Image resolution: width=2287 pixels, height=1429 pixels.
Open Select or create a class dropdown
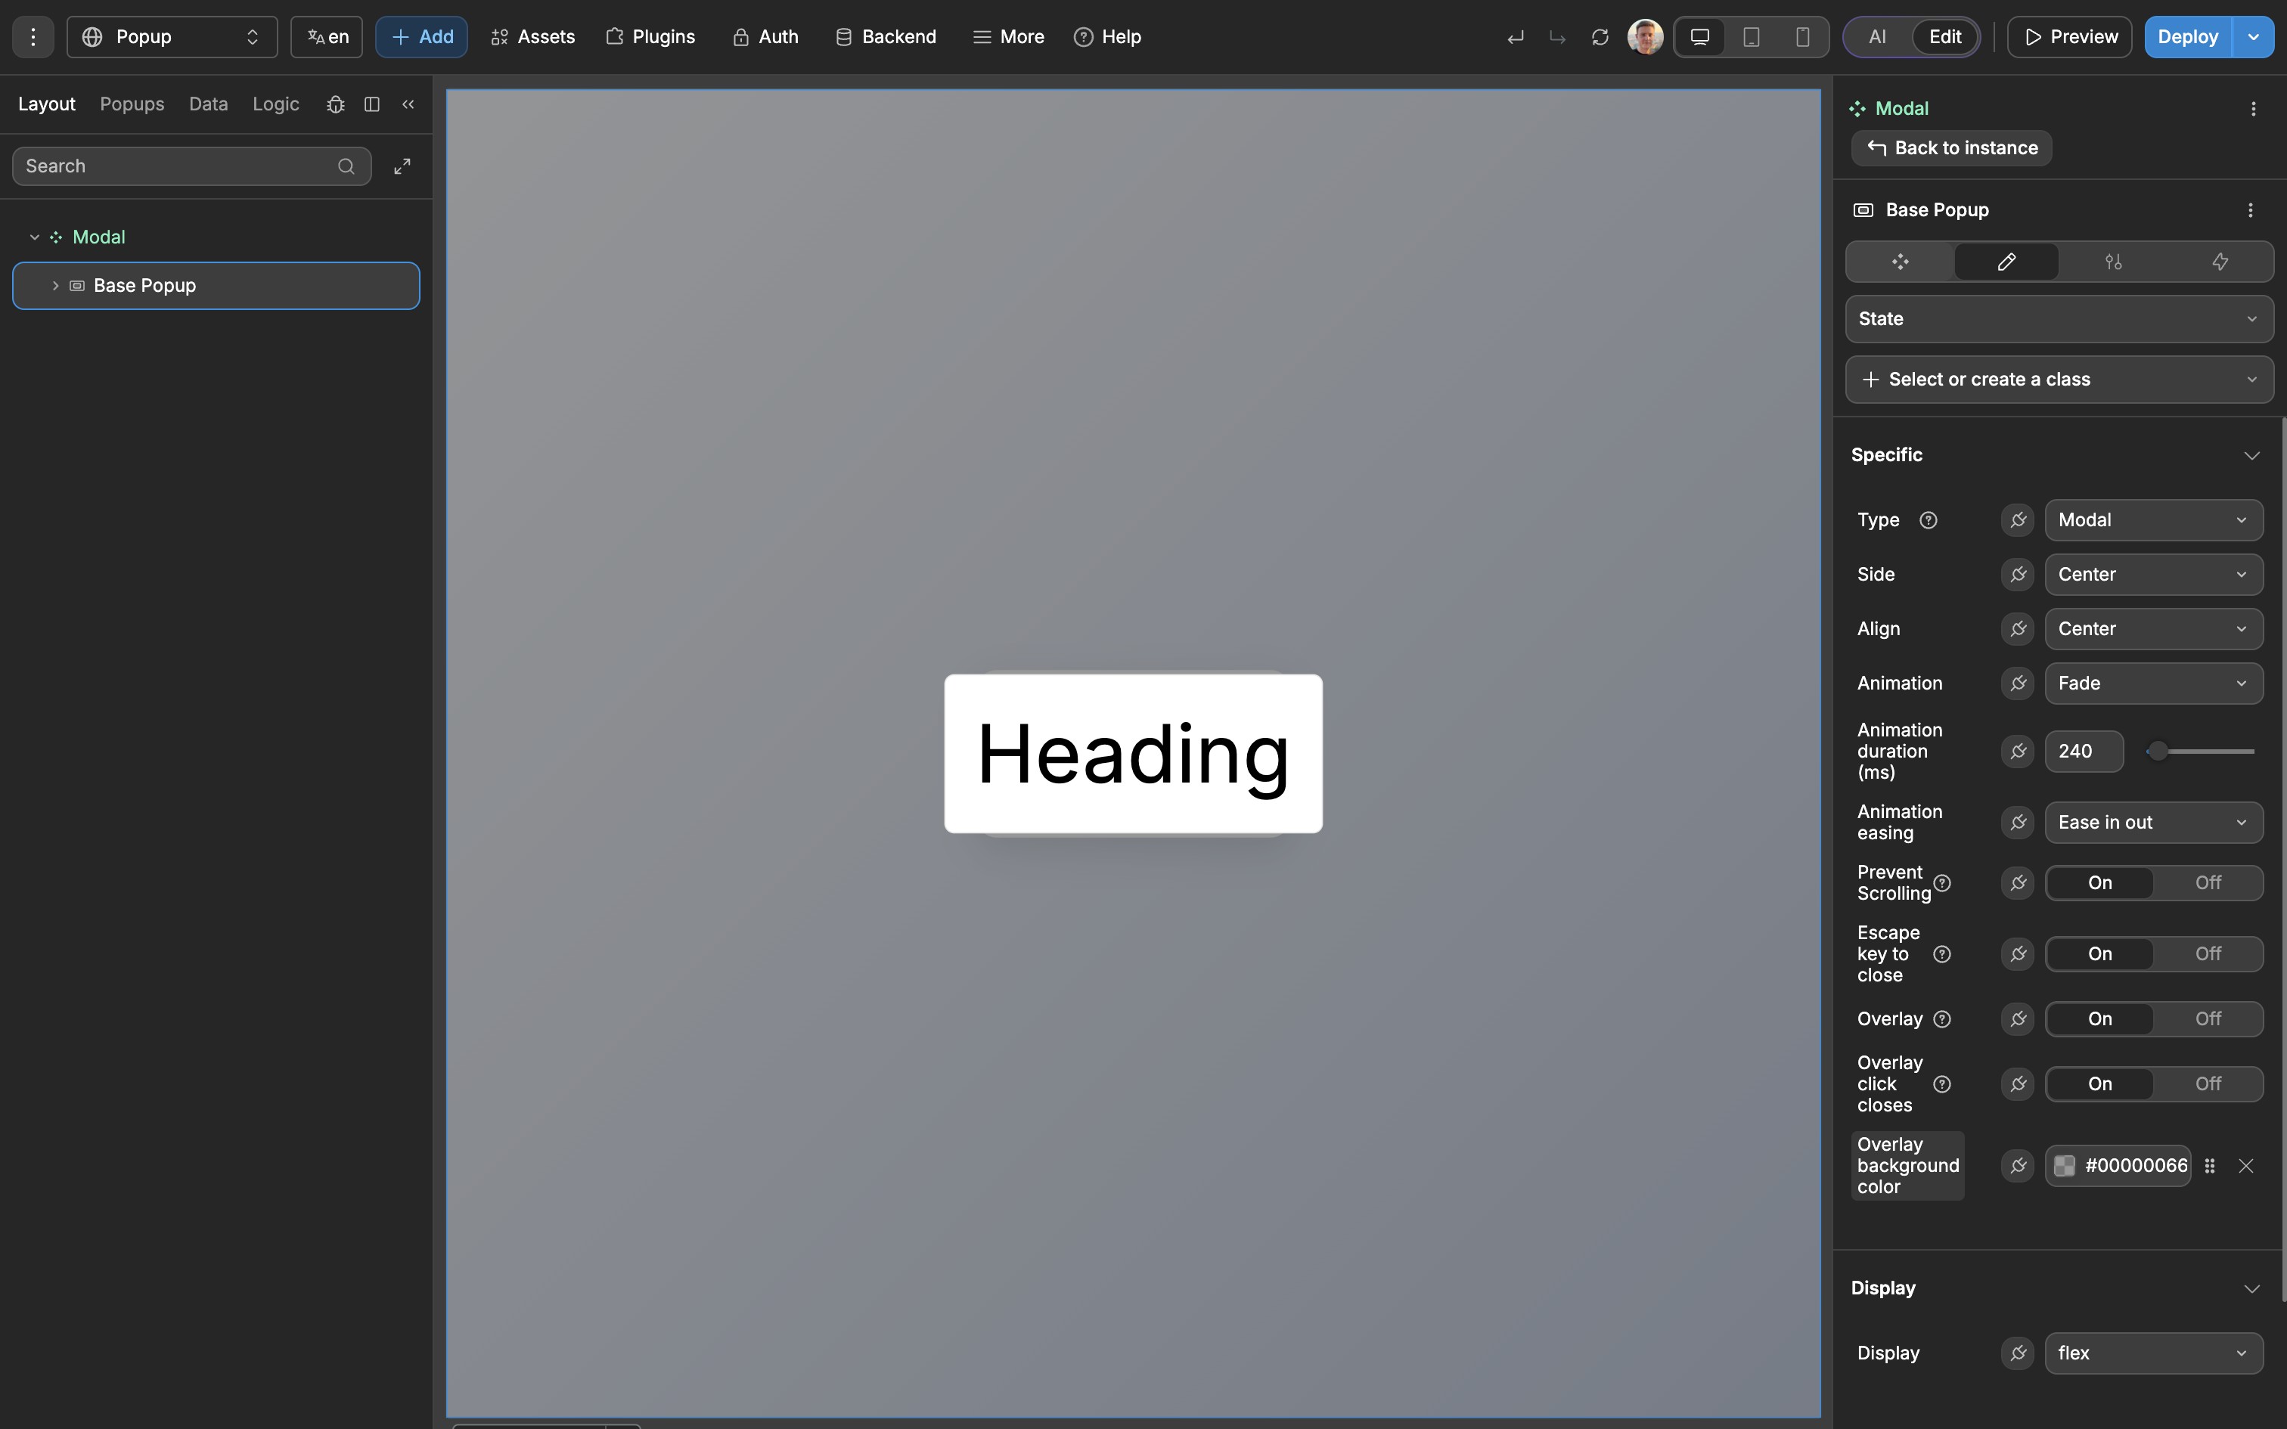[x=2059, y=379]
